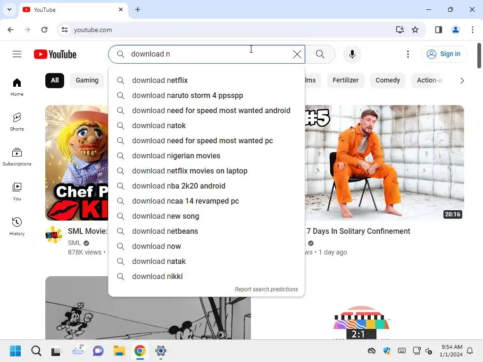This screenshot has width=483, height=362.
Task: Choose suggestion 'download nikki'
Action: tap(207, 276)
